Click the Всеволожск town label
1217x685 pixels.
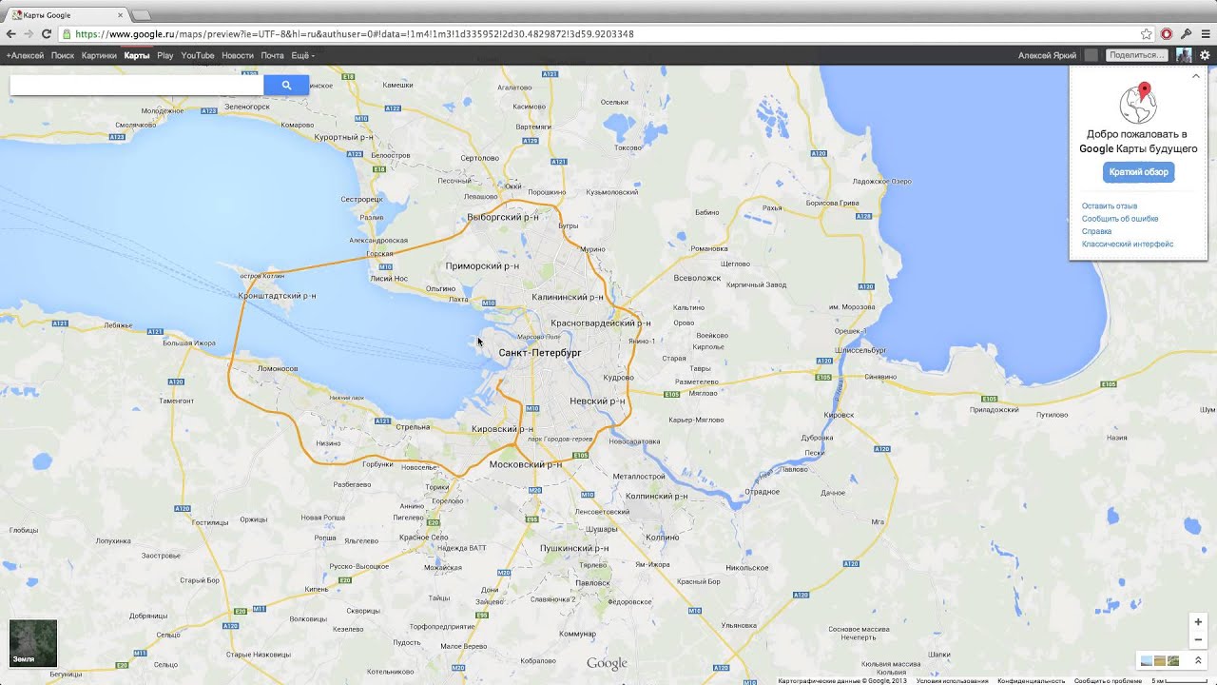click(x=697, y=278)
